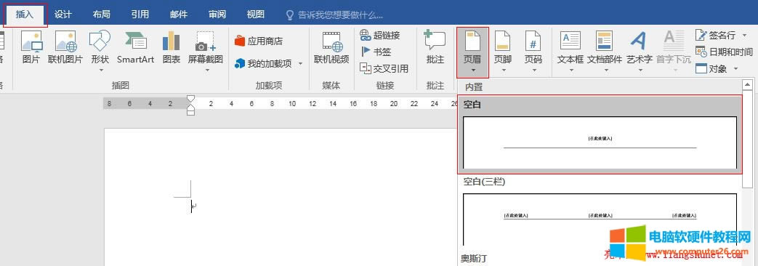This screenshot has width=758, height=266.
Task: Expand the 签名行 dropdown arrow
Action: pos(744,36)
